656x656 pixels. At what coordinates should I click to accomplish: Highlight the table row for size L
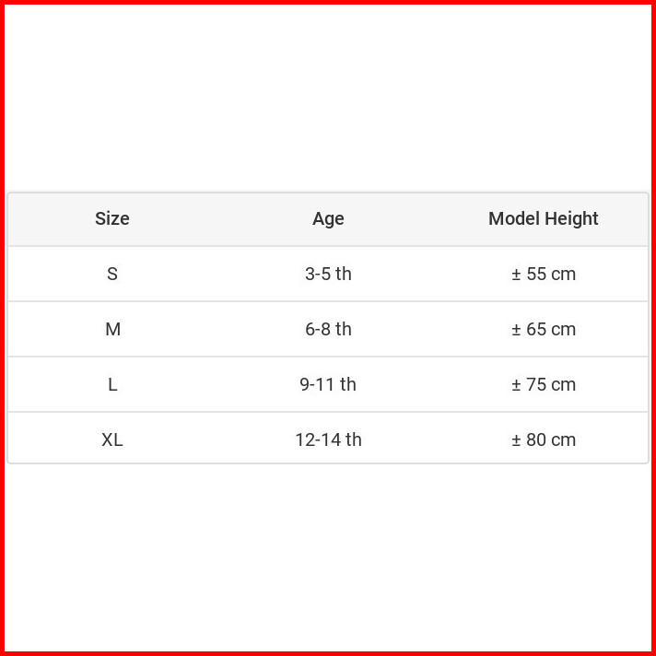[221, 384]
